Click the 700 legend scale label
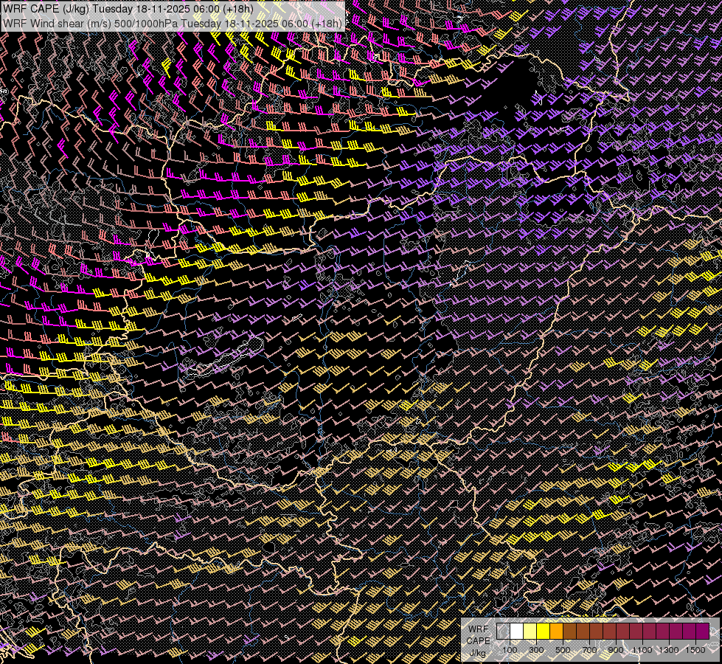This screenshot has height=664, width=722. [589, 650]
